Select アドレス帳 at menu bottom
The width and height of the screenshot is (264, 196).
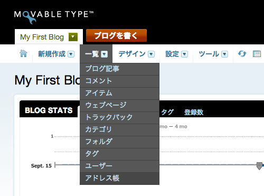coord(119,178)
